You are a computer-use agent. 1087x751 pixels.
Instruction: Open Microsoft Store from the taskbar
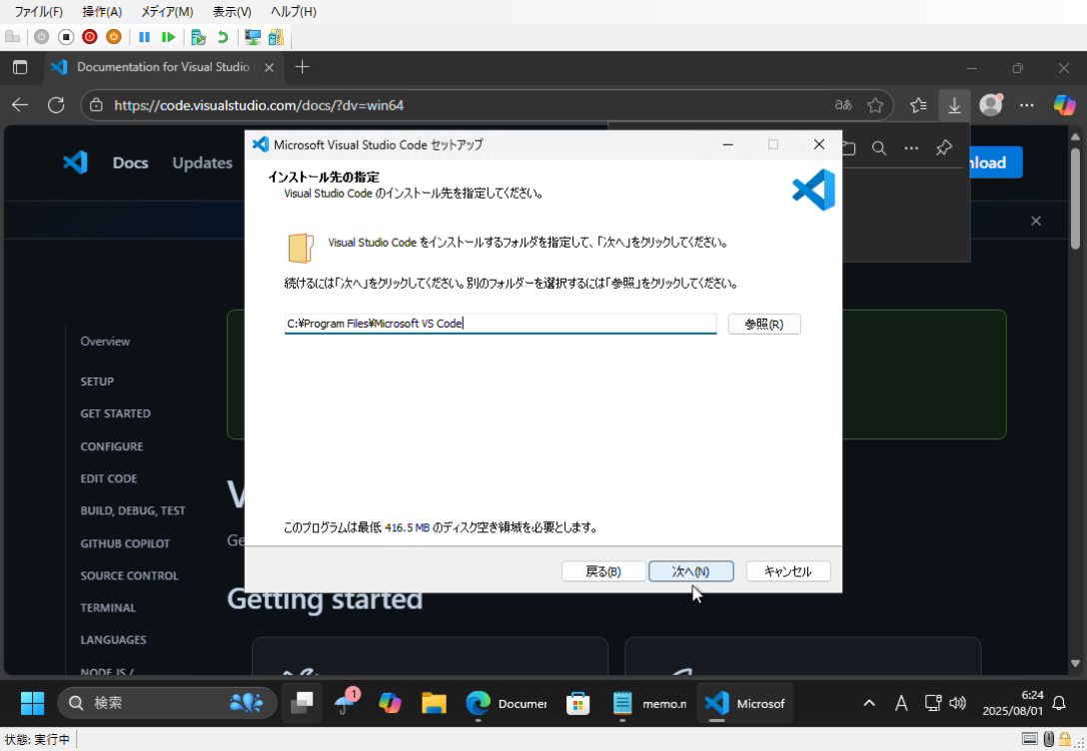[577, 703]
